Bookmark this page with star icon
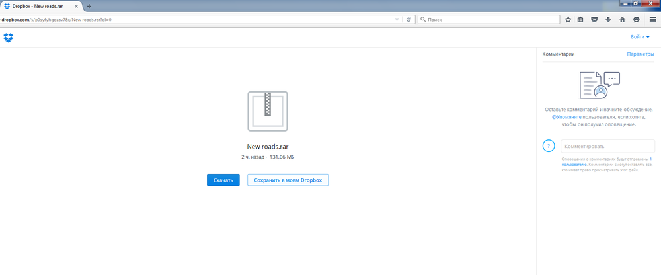The height and width of the screenshot is (275, 661). point(568,19)
